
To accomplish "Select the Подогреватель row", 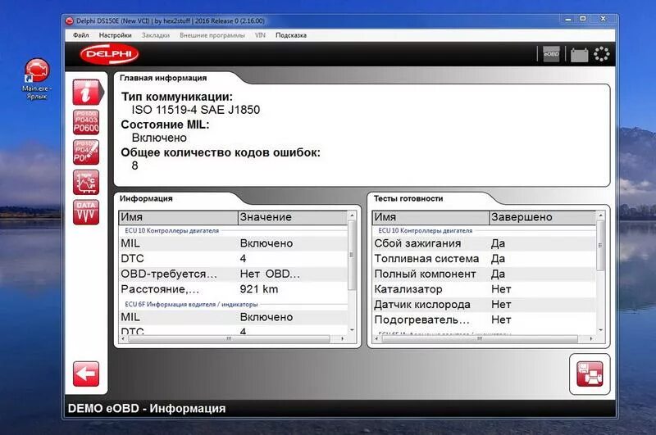I will click(484, 320).
